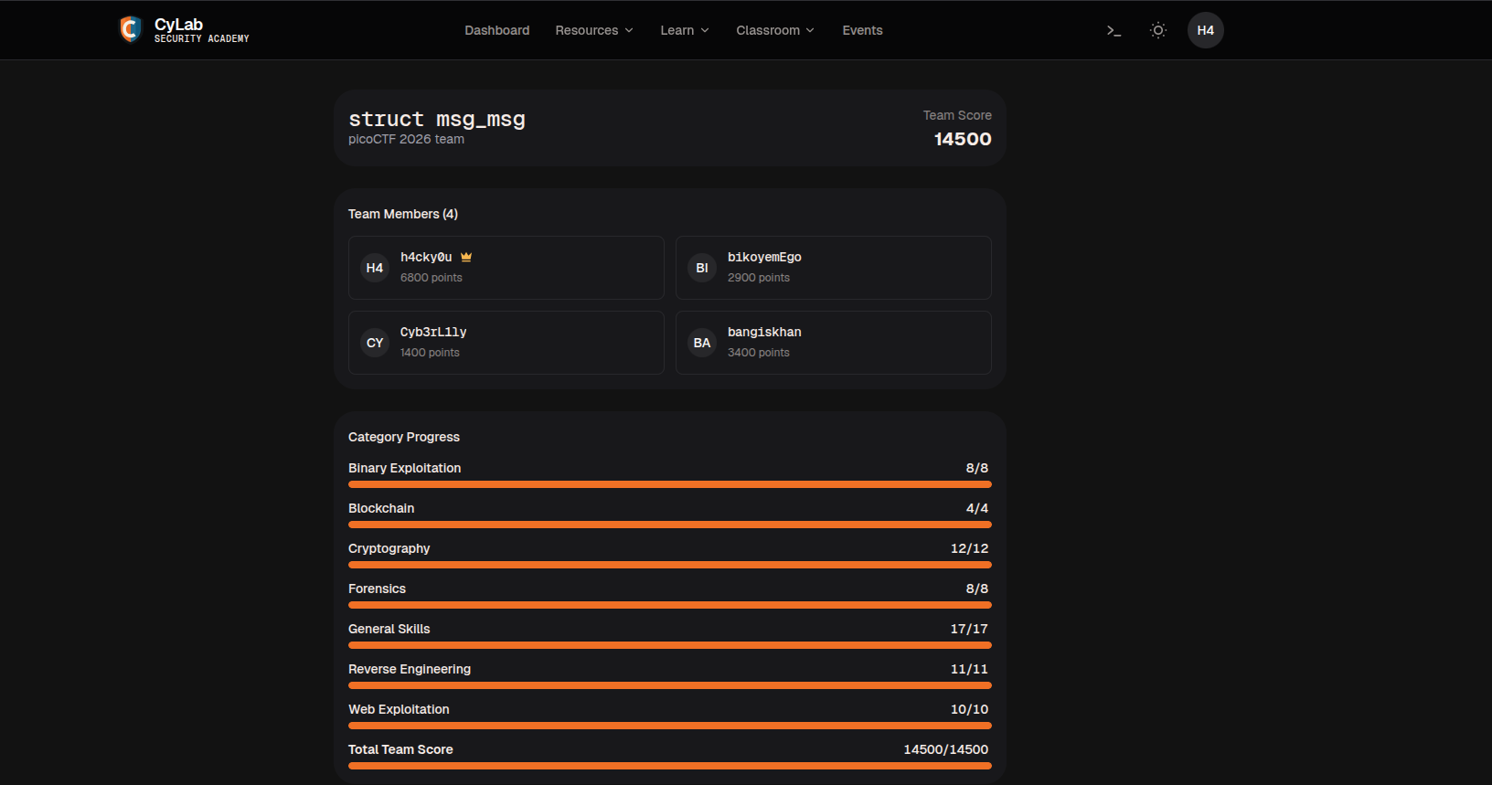Expand the Resources dropdown menu
This screenshot has width=1492, height=785.
tap(594, 30)
